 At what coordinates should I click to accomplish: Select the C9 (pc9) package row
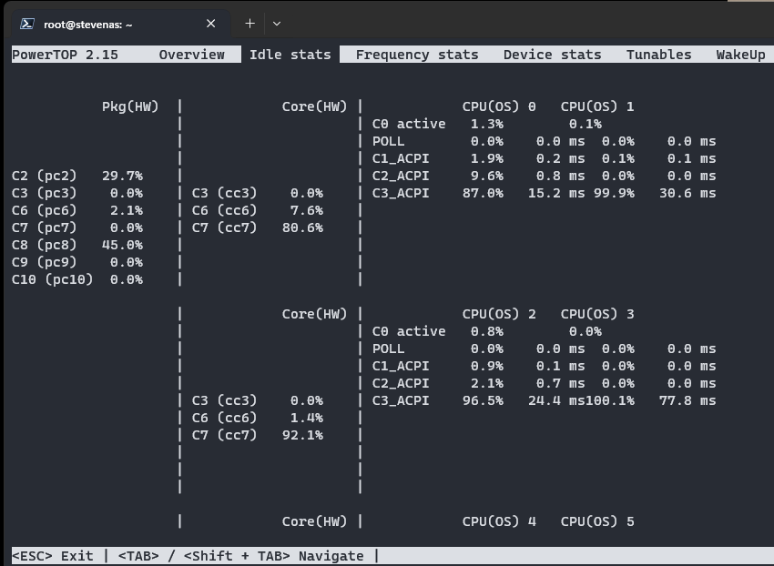pos(77,262)
